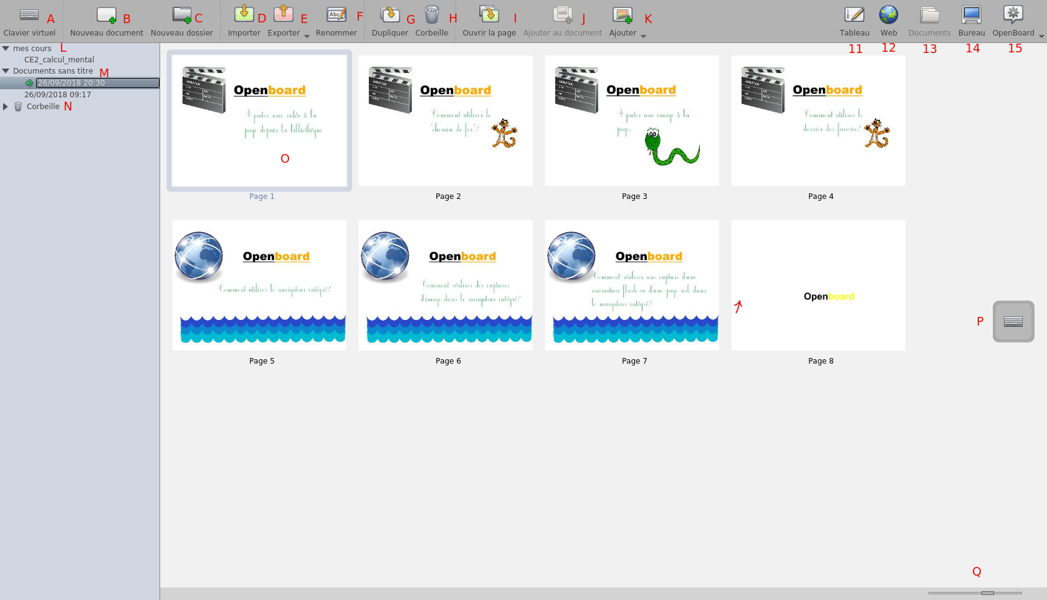
Task: Open the virtual keyboard from the toolbar
Action: (29, 19)
